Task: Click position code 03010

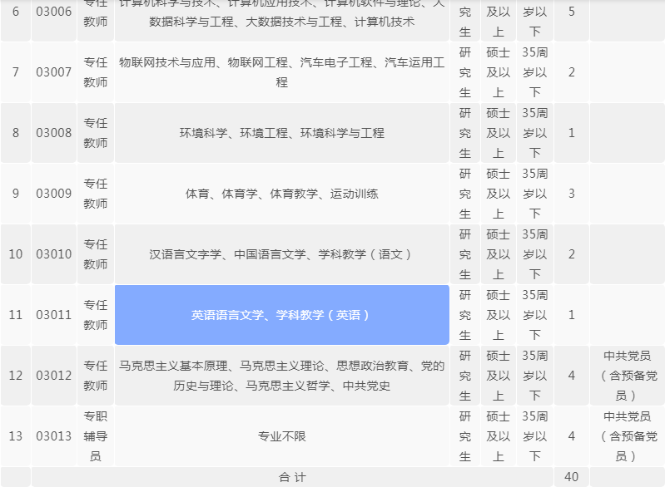Action: [x=54, y=254]
